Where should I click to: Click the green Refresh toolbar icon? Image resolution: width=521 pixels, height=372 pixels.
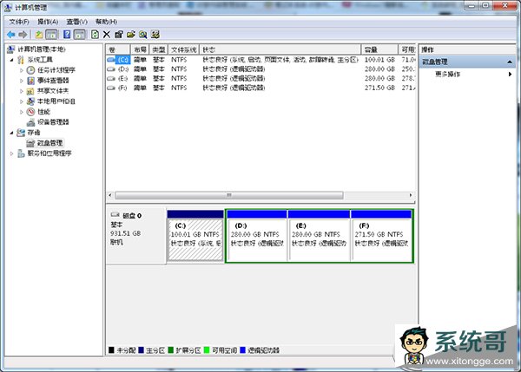(x=95, y=34)
